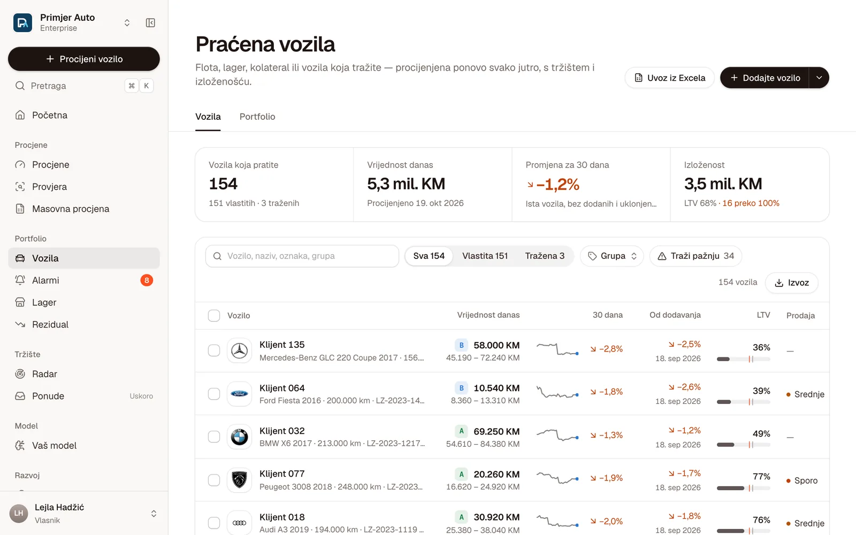Viewport: 856px width, 535px height.
Task: Click Ford logo for Klijent 064
Action: tap(239, 394)
